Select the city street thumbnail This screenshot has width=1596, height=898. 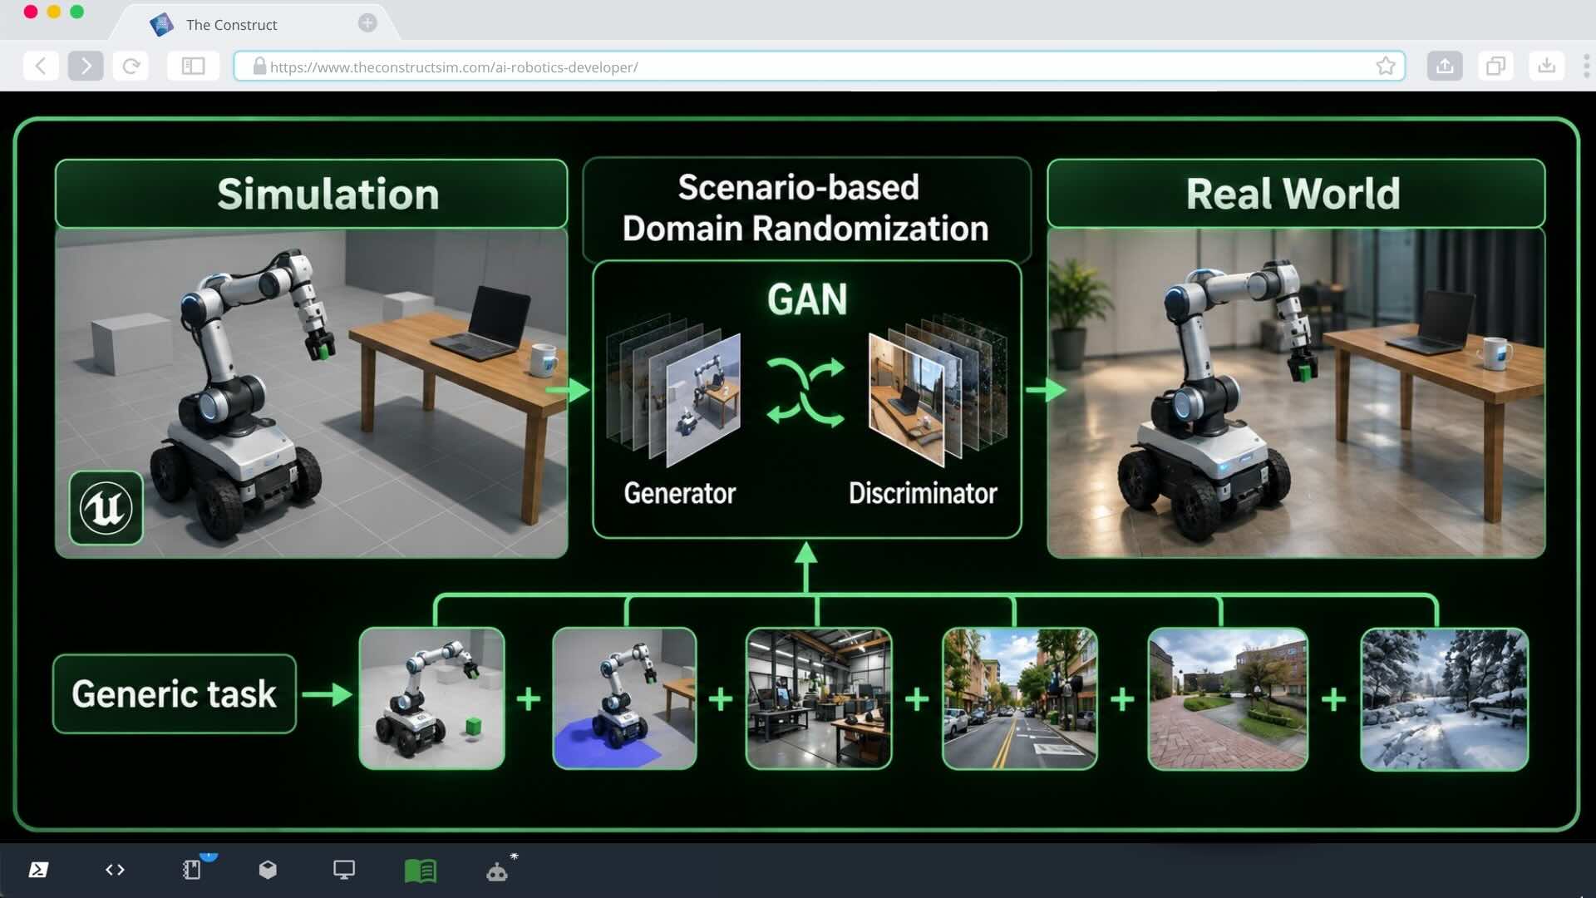click(1020, 698)
